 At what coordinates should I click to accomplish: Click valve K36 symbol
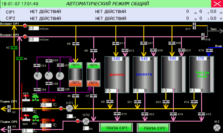49,83
